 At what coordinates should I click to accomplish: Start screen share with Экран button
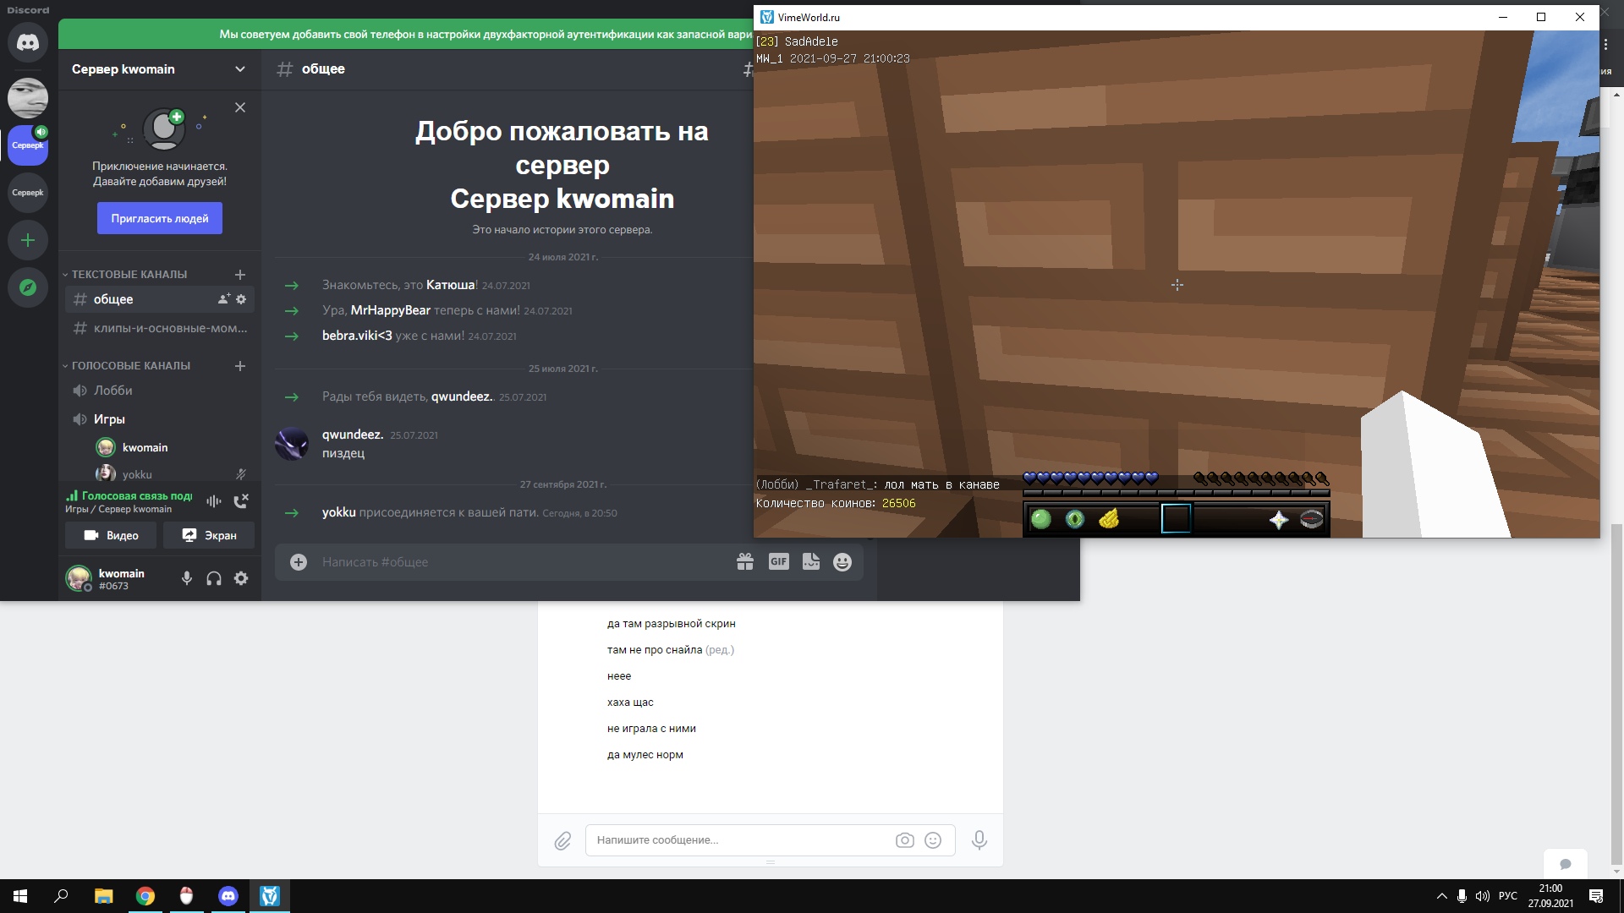coord(209,535)
